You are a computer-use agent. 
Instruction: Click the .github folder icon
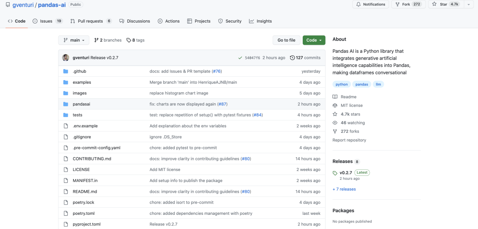(x=66, y=71)
